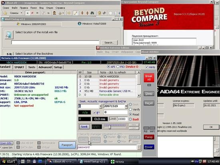Click the acoustic management AAM slider thumb
This screenshot has height=165, width=220.
tap(110, 127)
